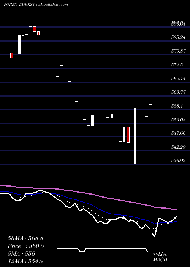Click the 547.66 price level label

pos(178,133)
